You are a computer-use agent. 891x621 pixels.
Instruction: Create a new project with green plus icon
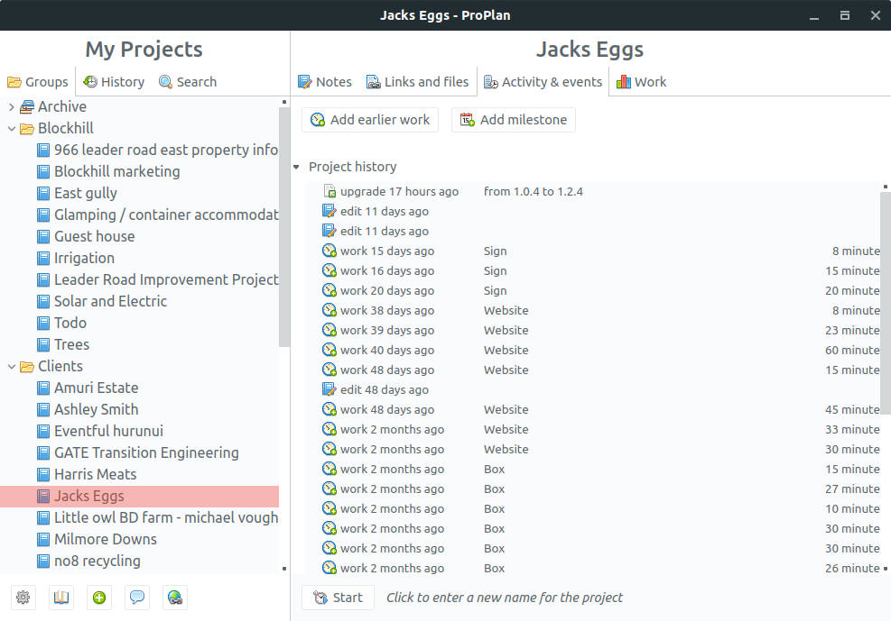(99, 597)
